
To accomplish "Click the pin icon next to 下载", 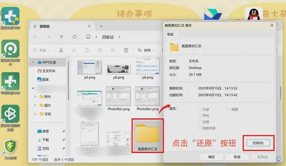I will pos(63,140).
